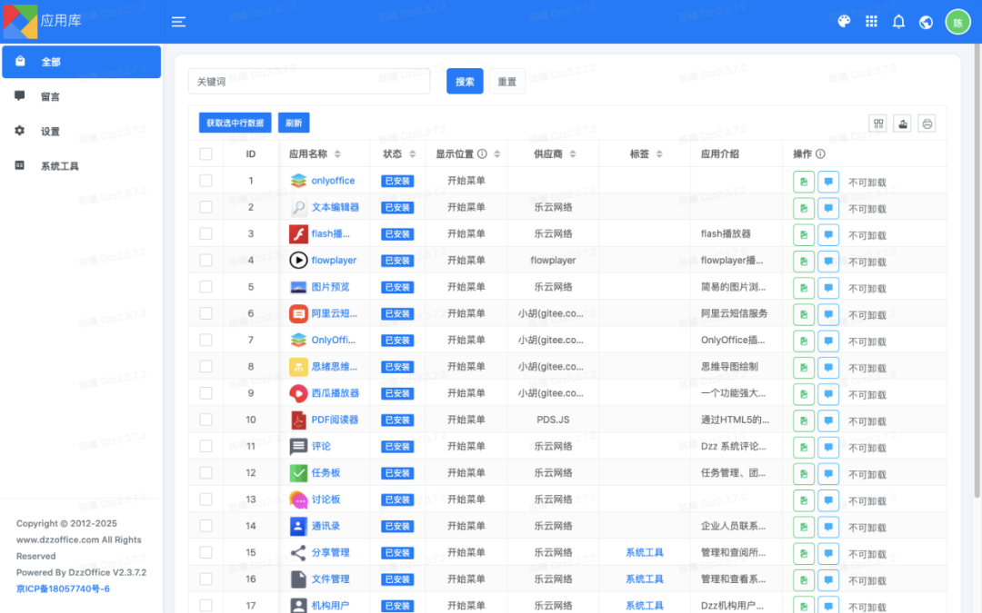Open the notifications bell
The width and height of the screenshot is (982, 613).
coord(898,22)
